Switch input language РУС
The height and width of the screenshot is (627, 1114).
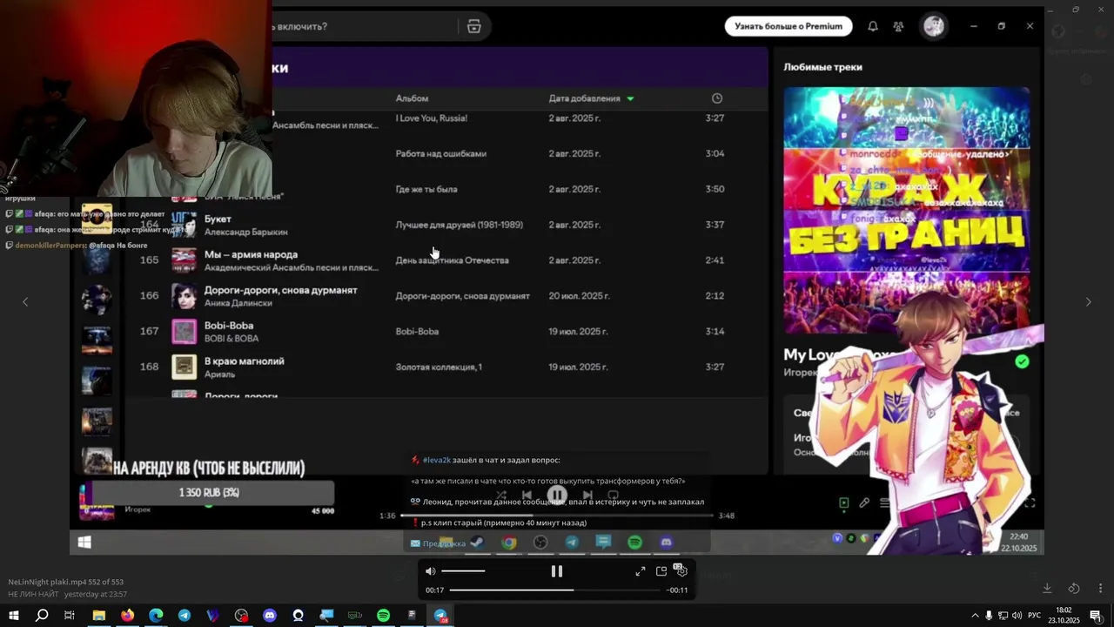point(1034,615)
